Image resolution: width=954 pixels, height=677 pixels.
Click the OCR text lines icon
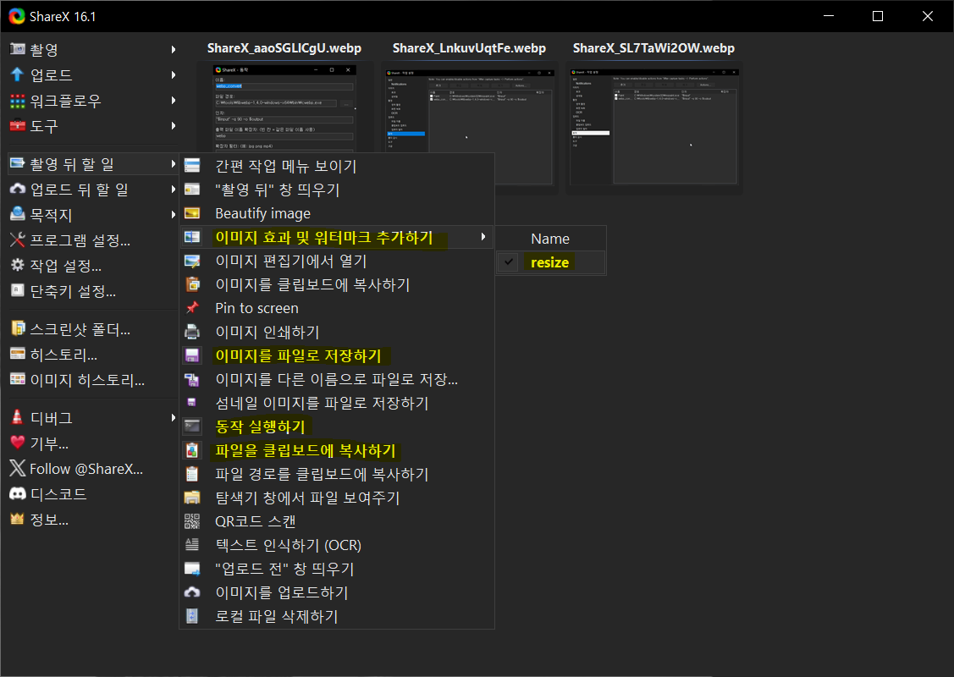[x=192, y=545]
